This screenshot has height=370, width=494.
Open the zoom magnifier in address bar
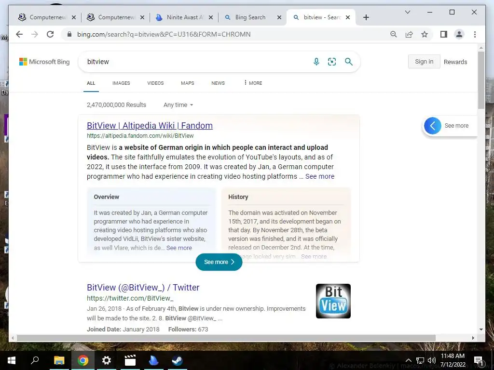pos(394,34)
